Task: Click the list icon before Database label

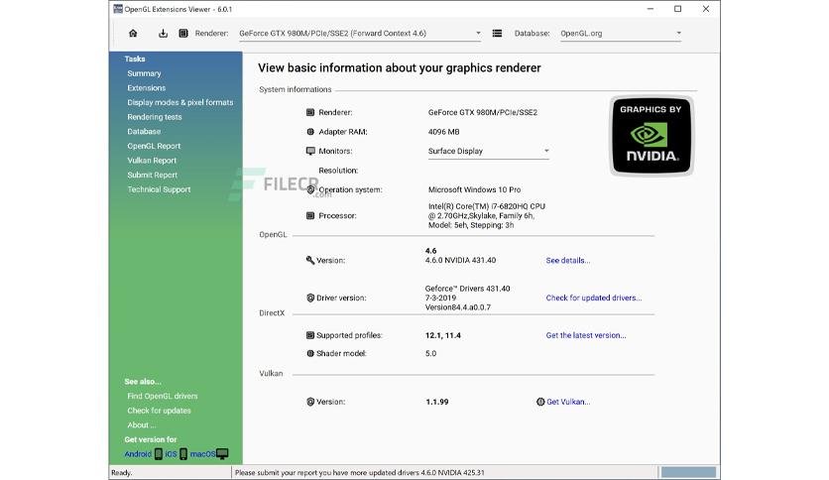Action: 497,34
